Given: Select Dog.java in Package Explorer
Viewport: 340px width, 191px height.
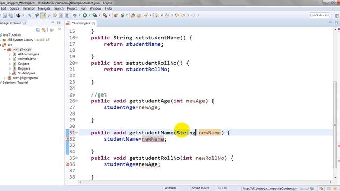Looking at the screenshot, I should click(24, 68).
